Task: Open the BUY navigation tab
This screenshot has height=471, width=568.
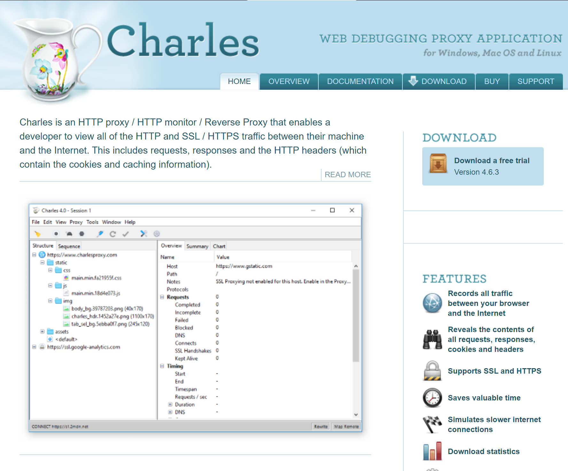Action: (492, 81)
